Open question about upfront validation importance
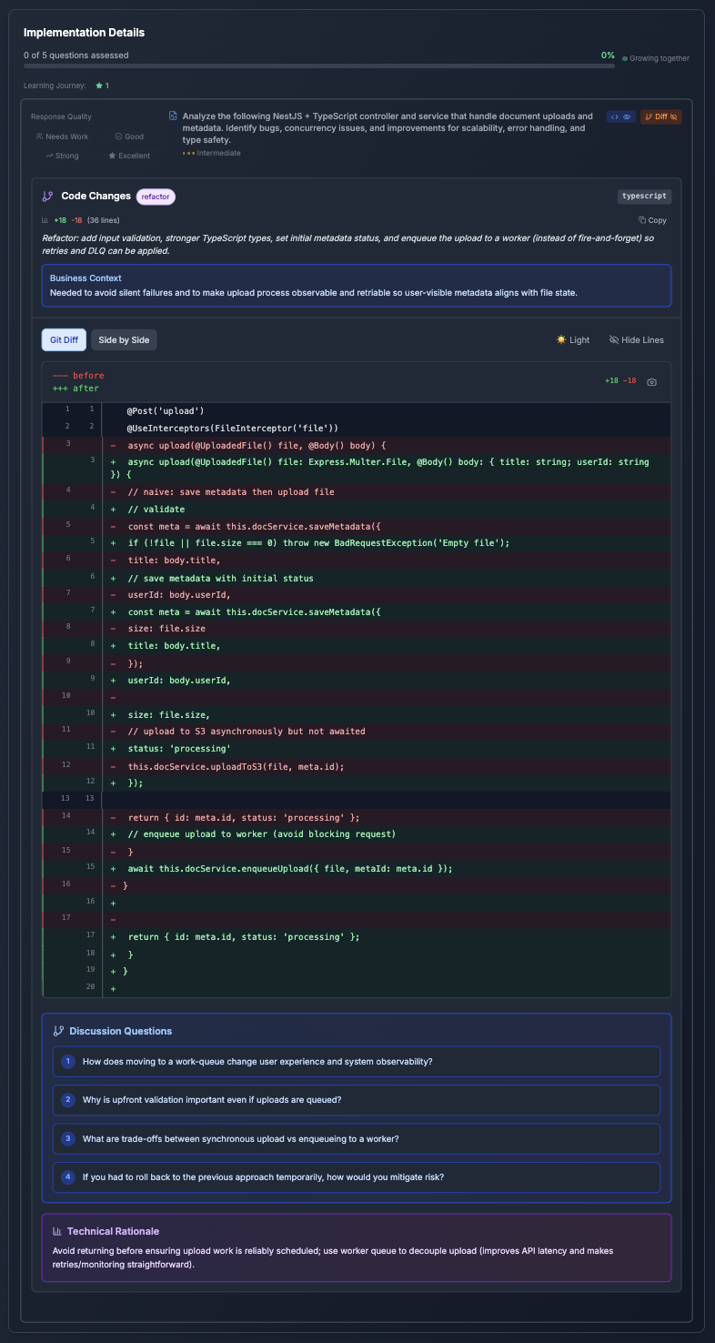715x1343 pixels. (x=357, y=1100)
